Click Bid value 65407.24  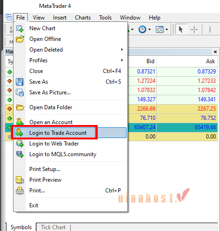tap(145, 127)
